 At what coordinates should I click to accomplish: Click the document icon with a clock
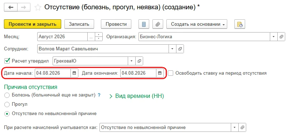pyautogui.click(x=240, y=24)
